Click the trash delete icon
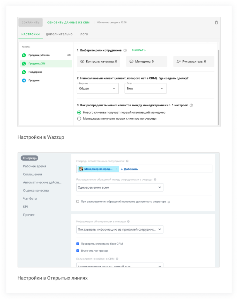The height and width of the screenshot is (300, 238). coord(216,23)
